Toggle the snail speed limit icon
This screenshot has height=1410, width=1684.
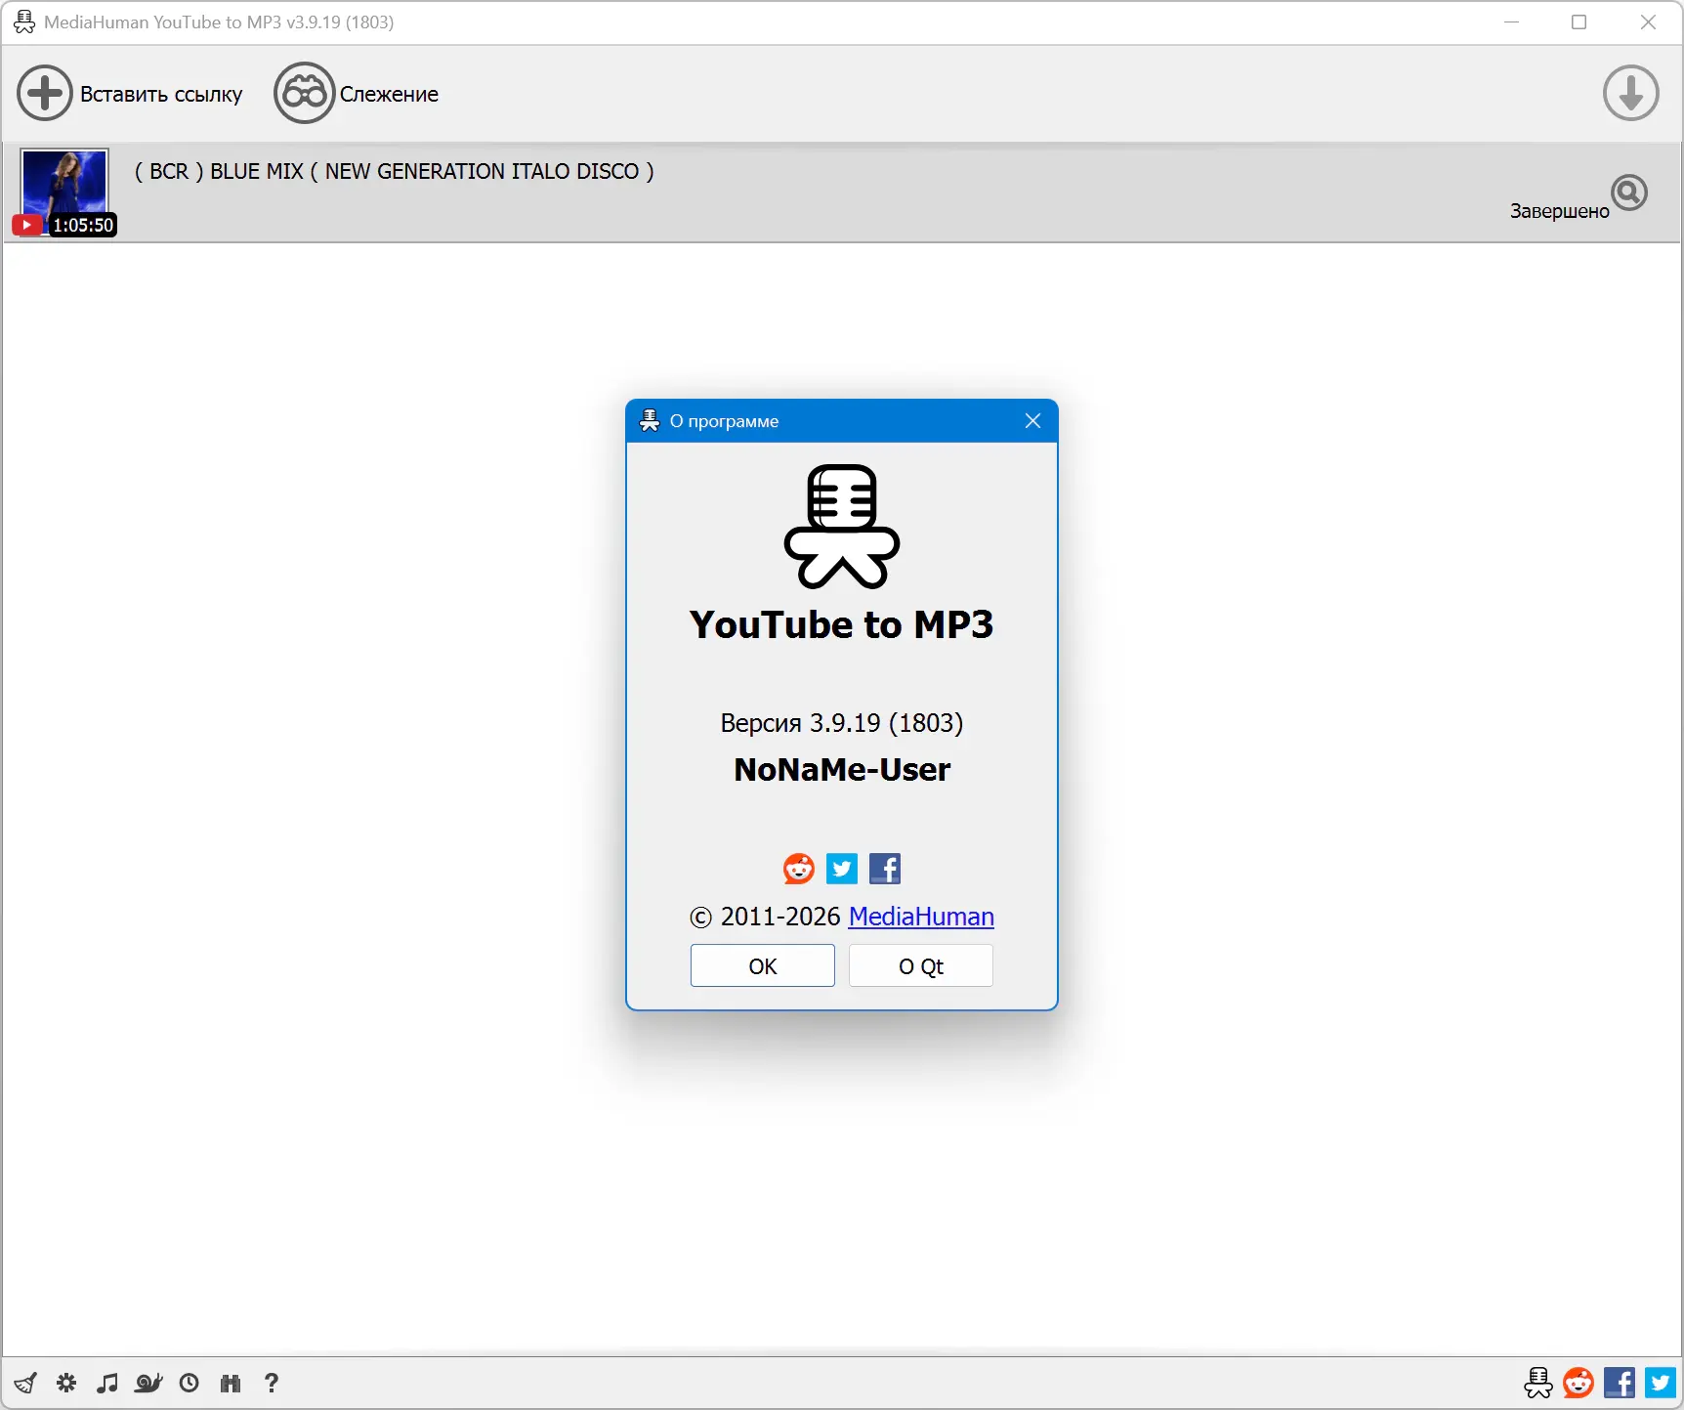point(148,1383)
